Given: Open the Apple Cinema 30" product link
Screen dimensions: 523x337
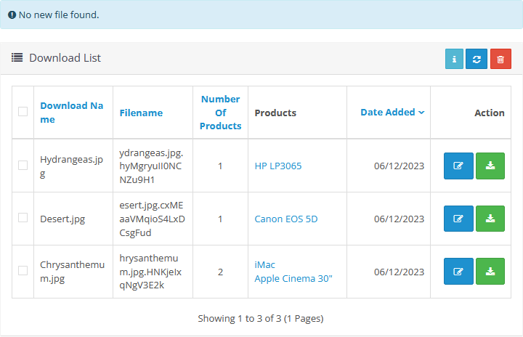Looking at the screenshot, I should [x=293, y=278].
